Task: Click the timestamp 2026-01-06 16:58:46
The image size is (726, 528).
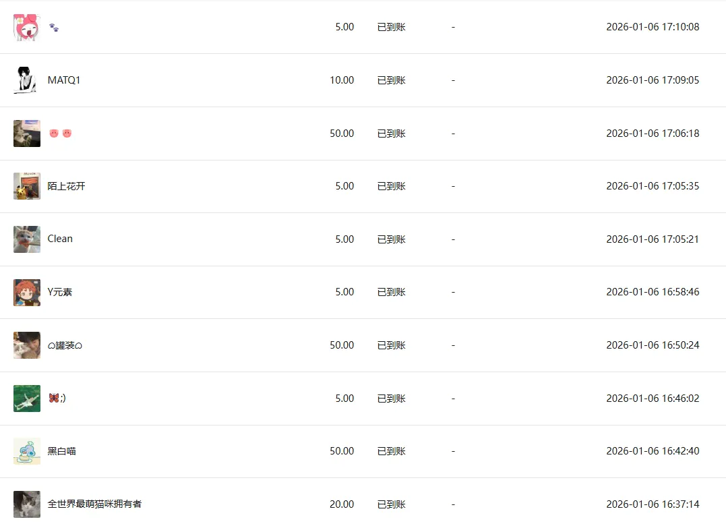Action: (653, 292)
